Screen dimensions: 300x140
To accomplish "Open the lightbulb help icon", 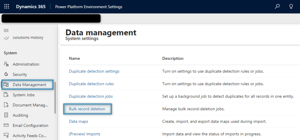I will (291, 7).
